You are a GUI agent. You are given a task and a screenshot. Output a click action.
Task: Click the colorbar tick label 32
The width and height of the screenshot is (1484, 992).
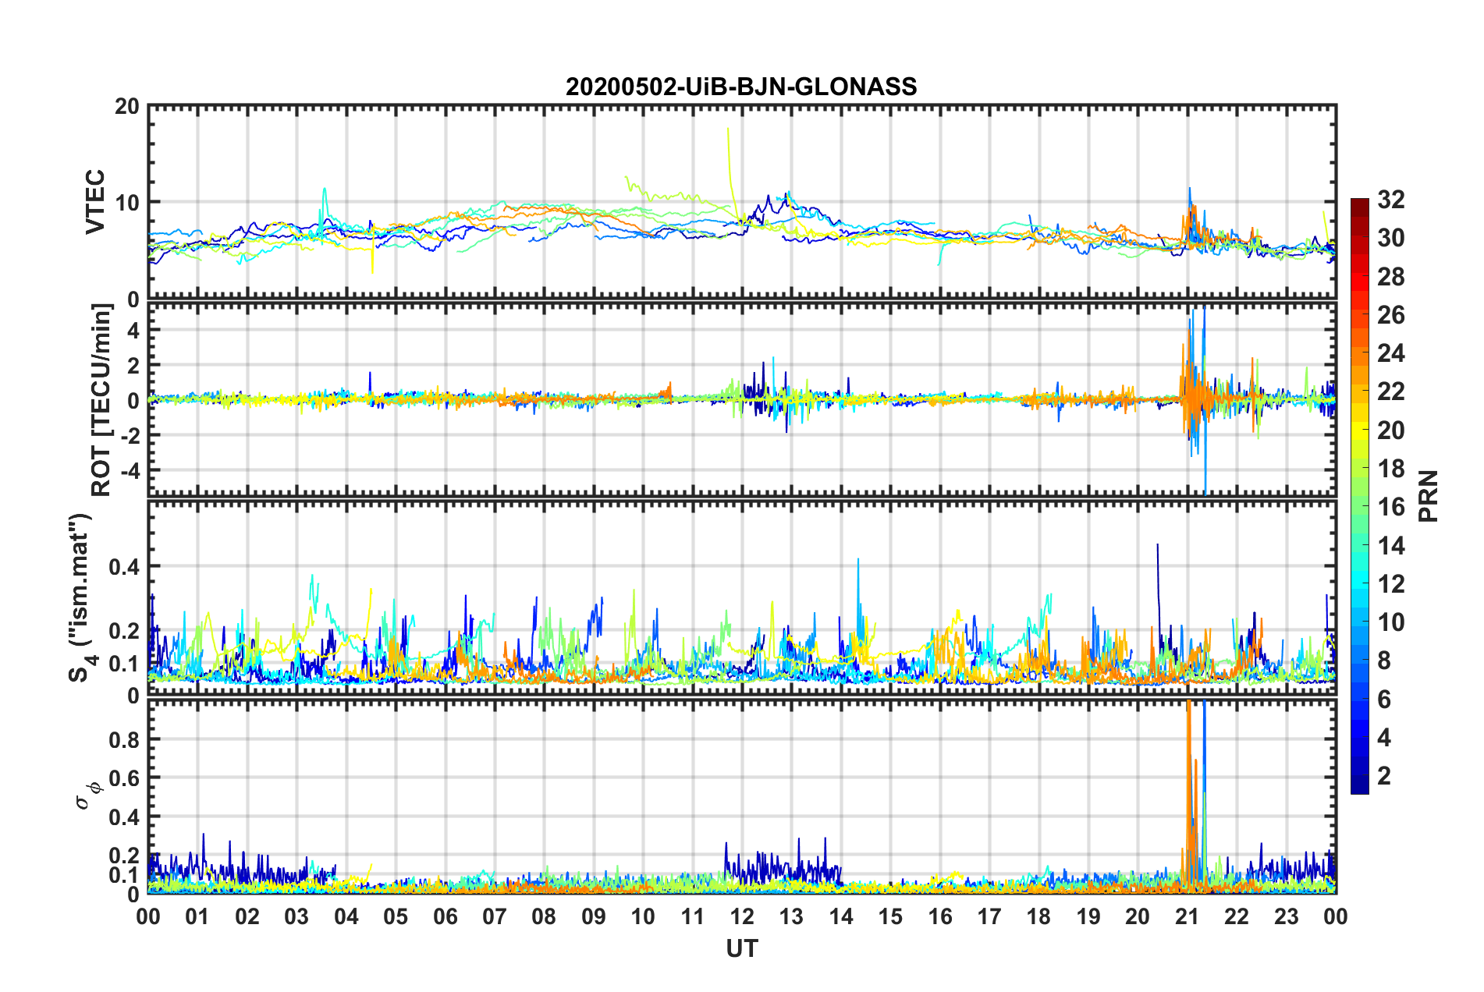tap(1390, 200)
